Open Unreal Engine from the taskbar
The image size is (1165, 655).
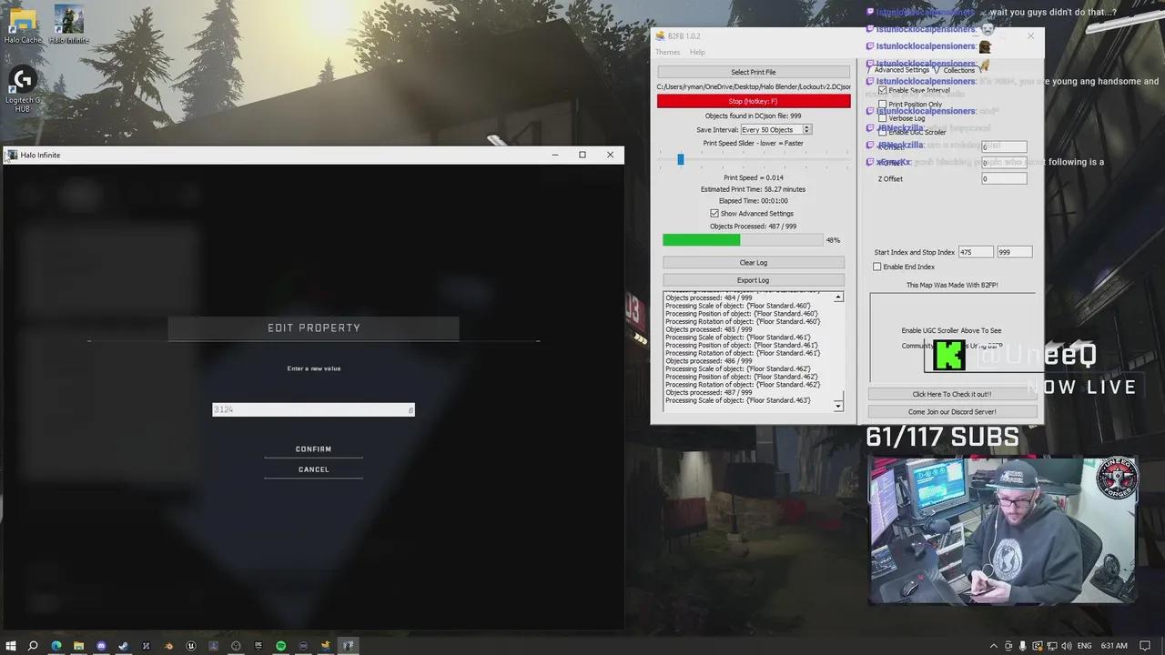(191, 646)
